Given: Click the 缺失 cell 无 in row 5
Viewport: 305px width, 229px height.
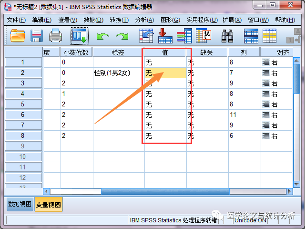Looking at the screenshot, I should click(207, 104).
